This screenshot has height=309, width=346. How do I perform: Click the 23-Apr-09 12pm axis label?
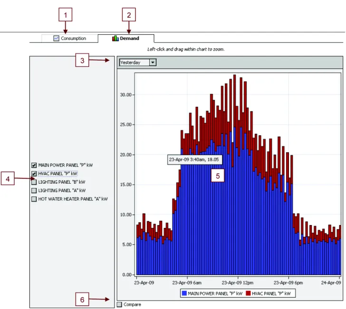(238, 283)
